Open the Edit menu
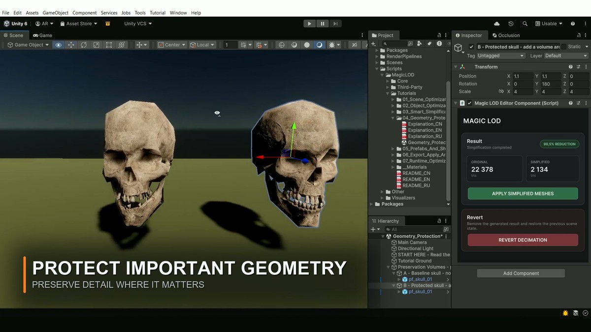 point(17,12)
